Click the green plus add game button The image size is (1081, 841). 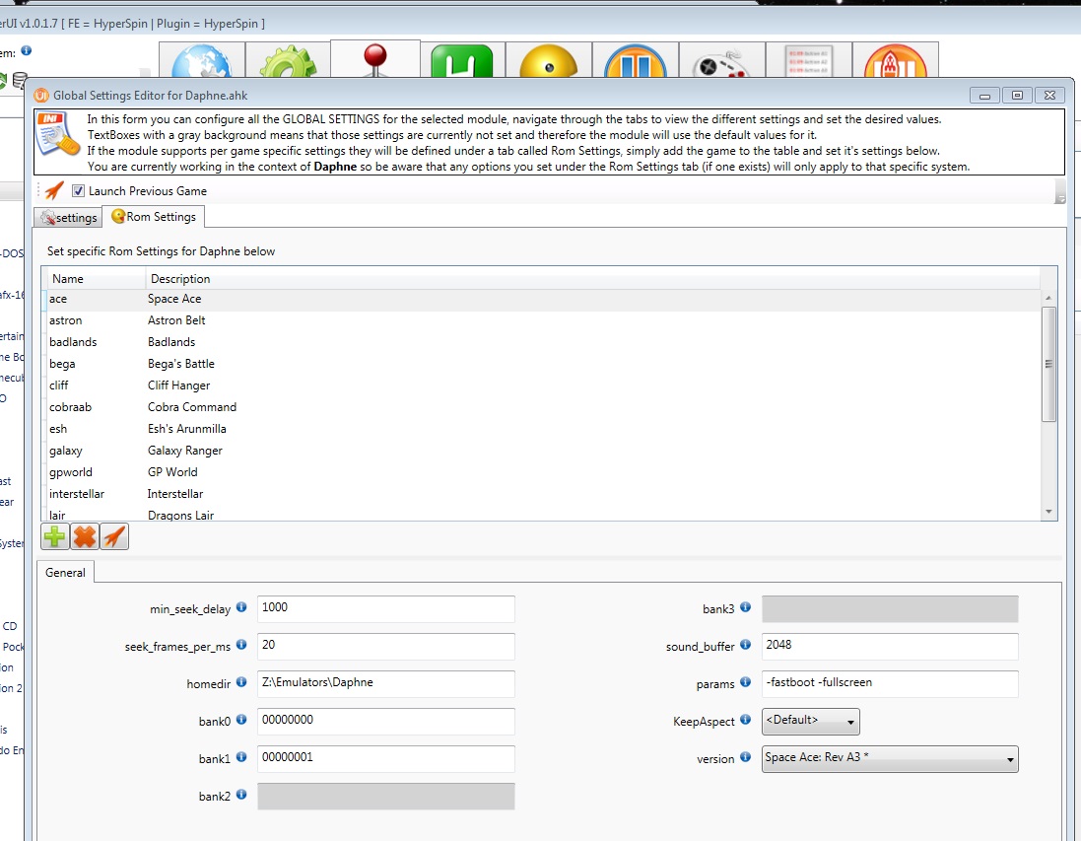(54, 537)
